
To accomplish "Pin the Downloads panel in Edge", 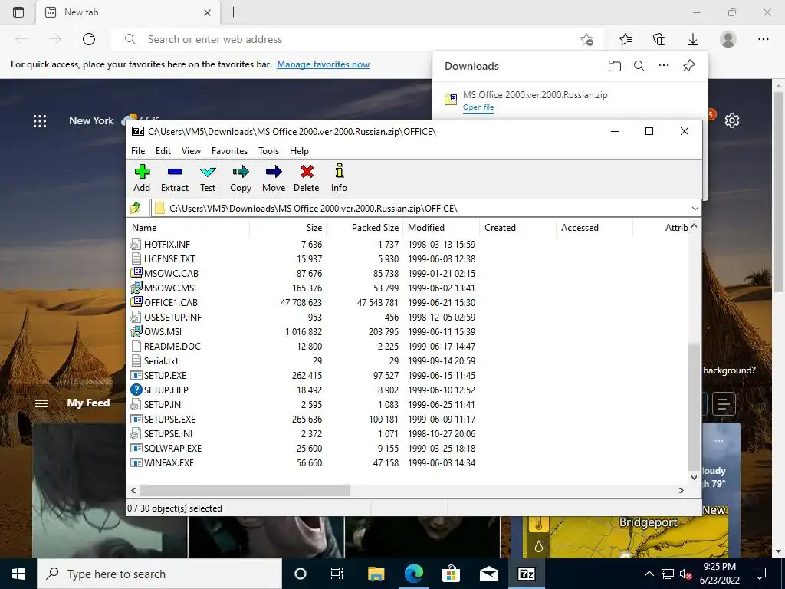I will coord(689,66).
